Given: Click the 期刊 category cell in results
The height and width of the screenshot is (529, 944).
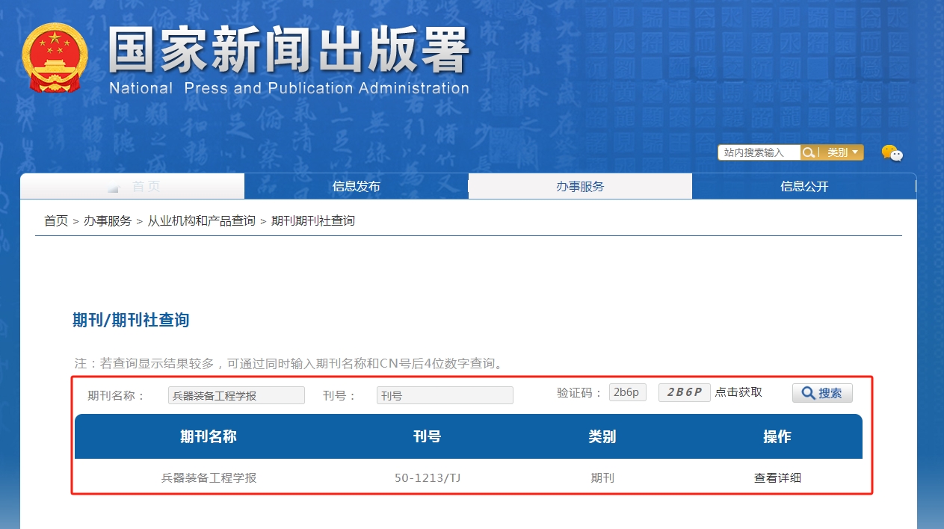Looking at the screenshot, I should coord(602,477).
